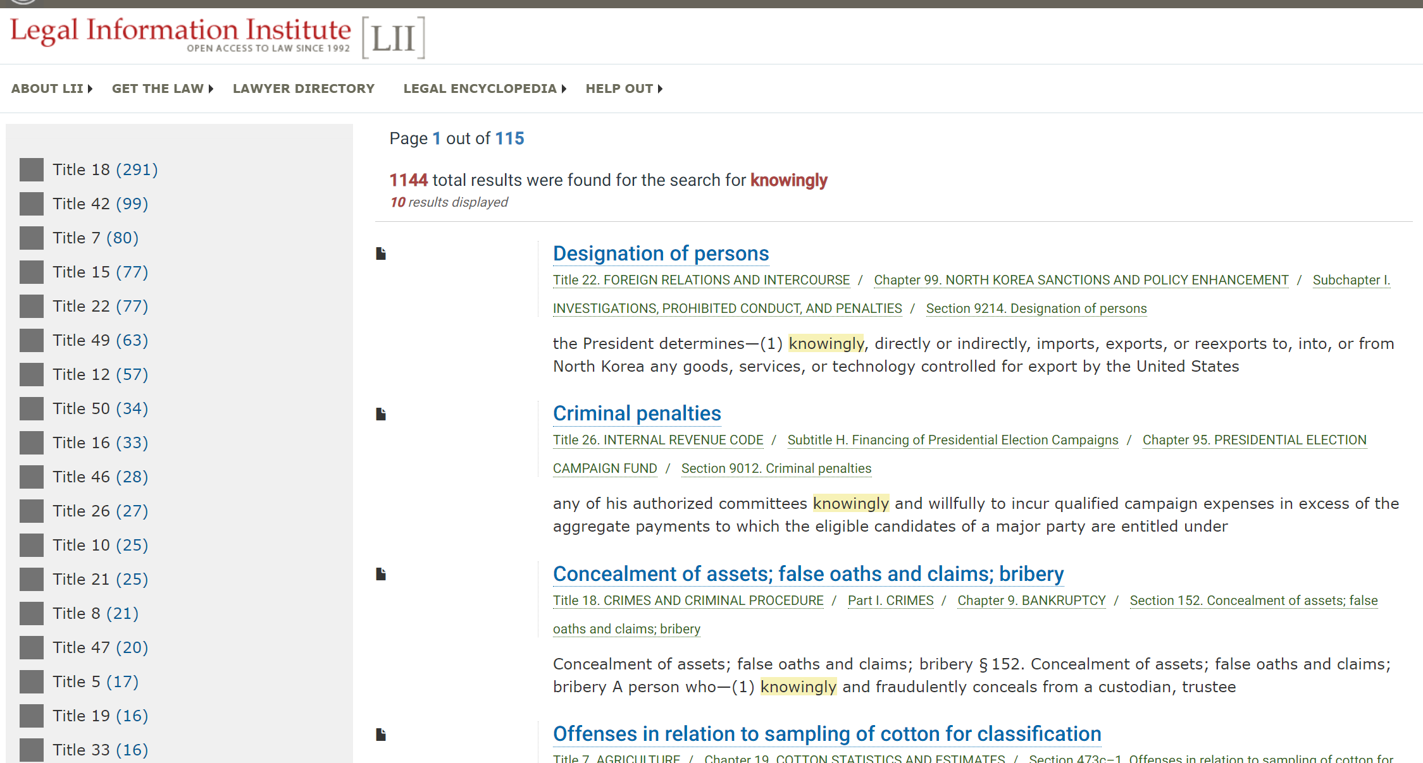Image resolution: width=1423 pixels, height=763 pixels.
Task: Follow Chapter 9. BANKRUPTCY breadcrumb
Action: (x=1031, y=601)
